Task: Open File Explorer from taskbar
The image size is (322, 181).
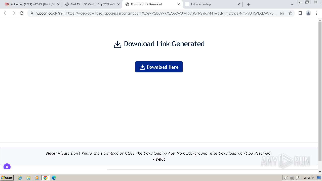Action: tap(28, 178)
